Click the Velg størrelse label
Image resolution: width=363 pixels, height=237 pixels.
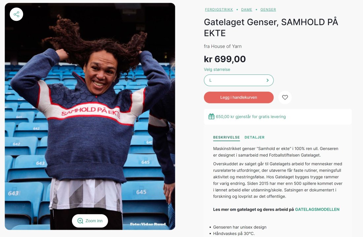click(217, 69)
